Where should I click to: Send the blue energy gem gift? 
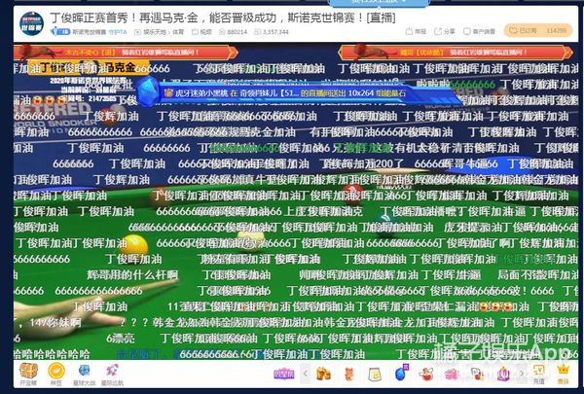[x=401, y=373]
